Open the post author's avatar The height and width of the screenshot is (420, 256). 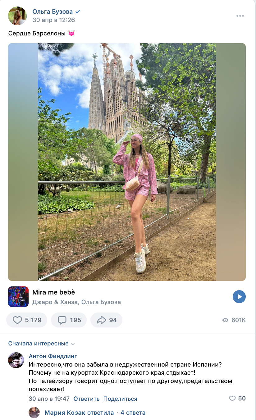click(17, 16)
